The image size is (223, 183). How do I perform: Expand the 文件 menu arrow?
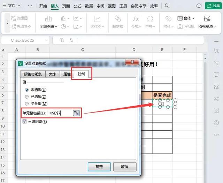pos(19,6)
